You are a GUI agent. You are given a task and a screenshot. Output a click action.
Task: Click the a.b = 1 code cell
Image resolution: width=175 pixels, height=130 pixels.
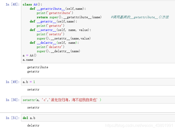98,82
